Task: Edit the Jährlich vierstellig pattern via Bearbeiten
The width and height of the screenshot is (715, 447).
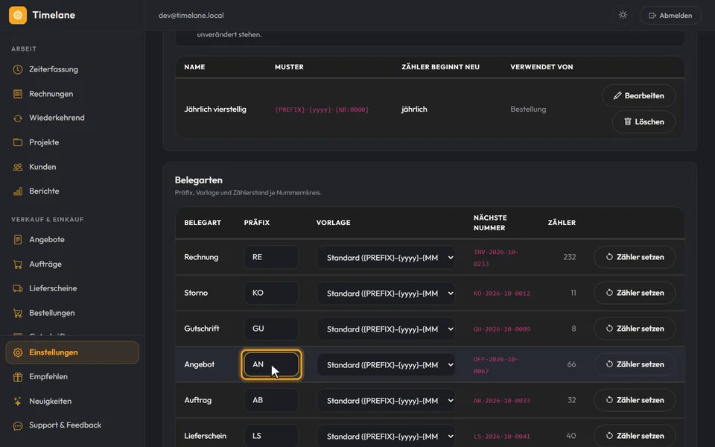Action: coord(639,96)
